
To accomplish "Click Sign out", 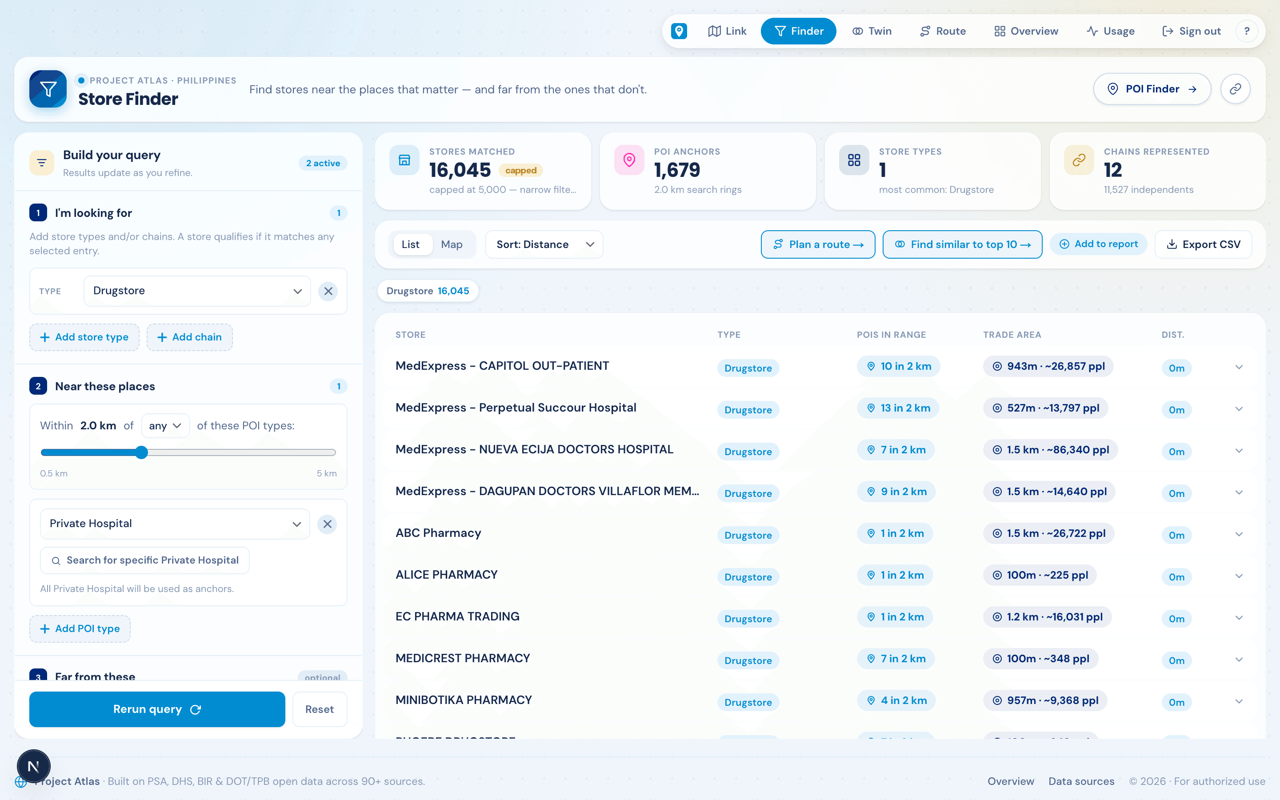I will click(x=1191, y=31).
